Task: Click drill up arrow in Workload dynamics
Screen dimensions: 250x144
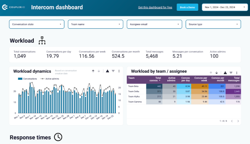Action: pos(93,71)
